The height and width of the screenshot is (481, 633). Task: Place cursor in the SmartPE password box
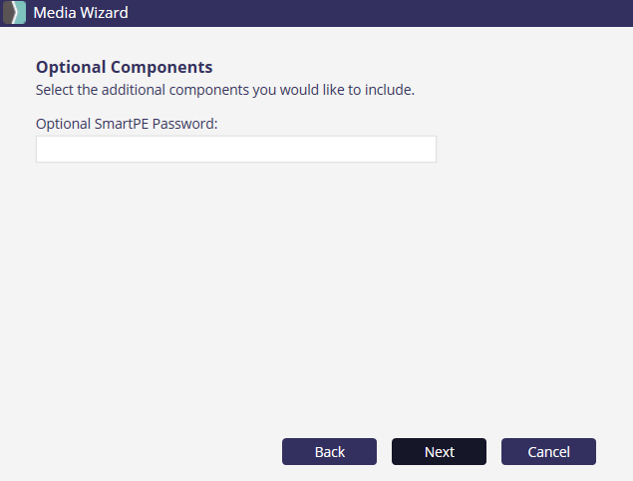[x=236, y=149]
